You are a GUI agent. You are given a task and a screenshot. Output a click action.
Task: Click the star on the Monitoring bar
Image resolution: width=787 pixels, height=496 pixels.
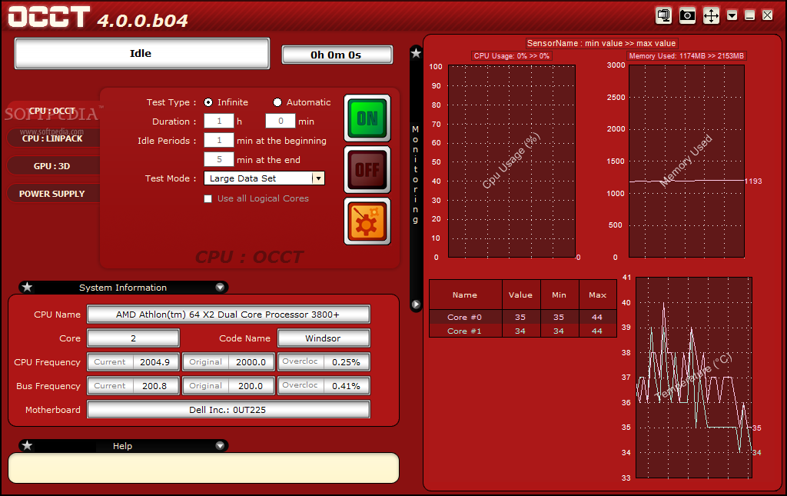point(416,53)
